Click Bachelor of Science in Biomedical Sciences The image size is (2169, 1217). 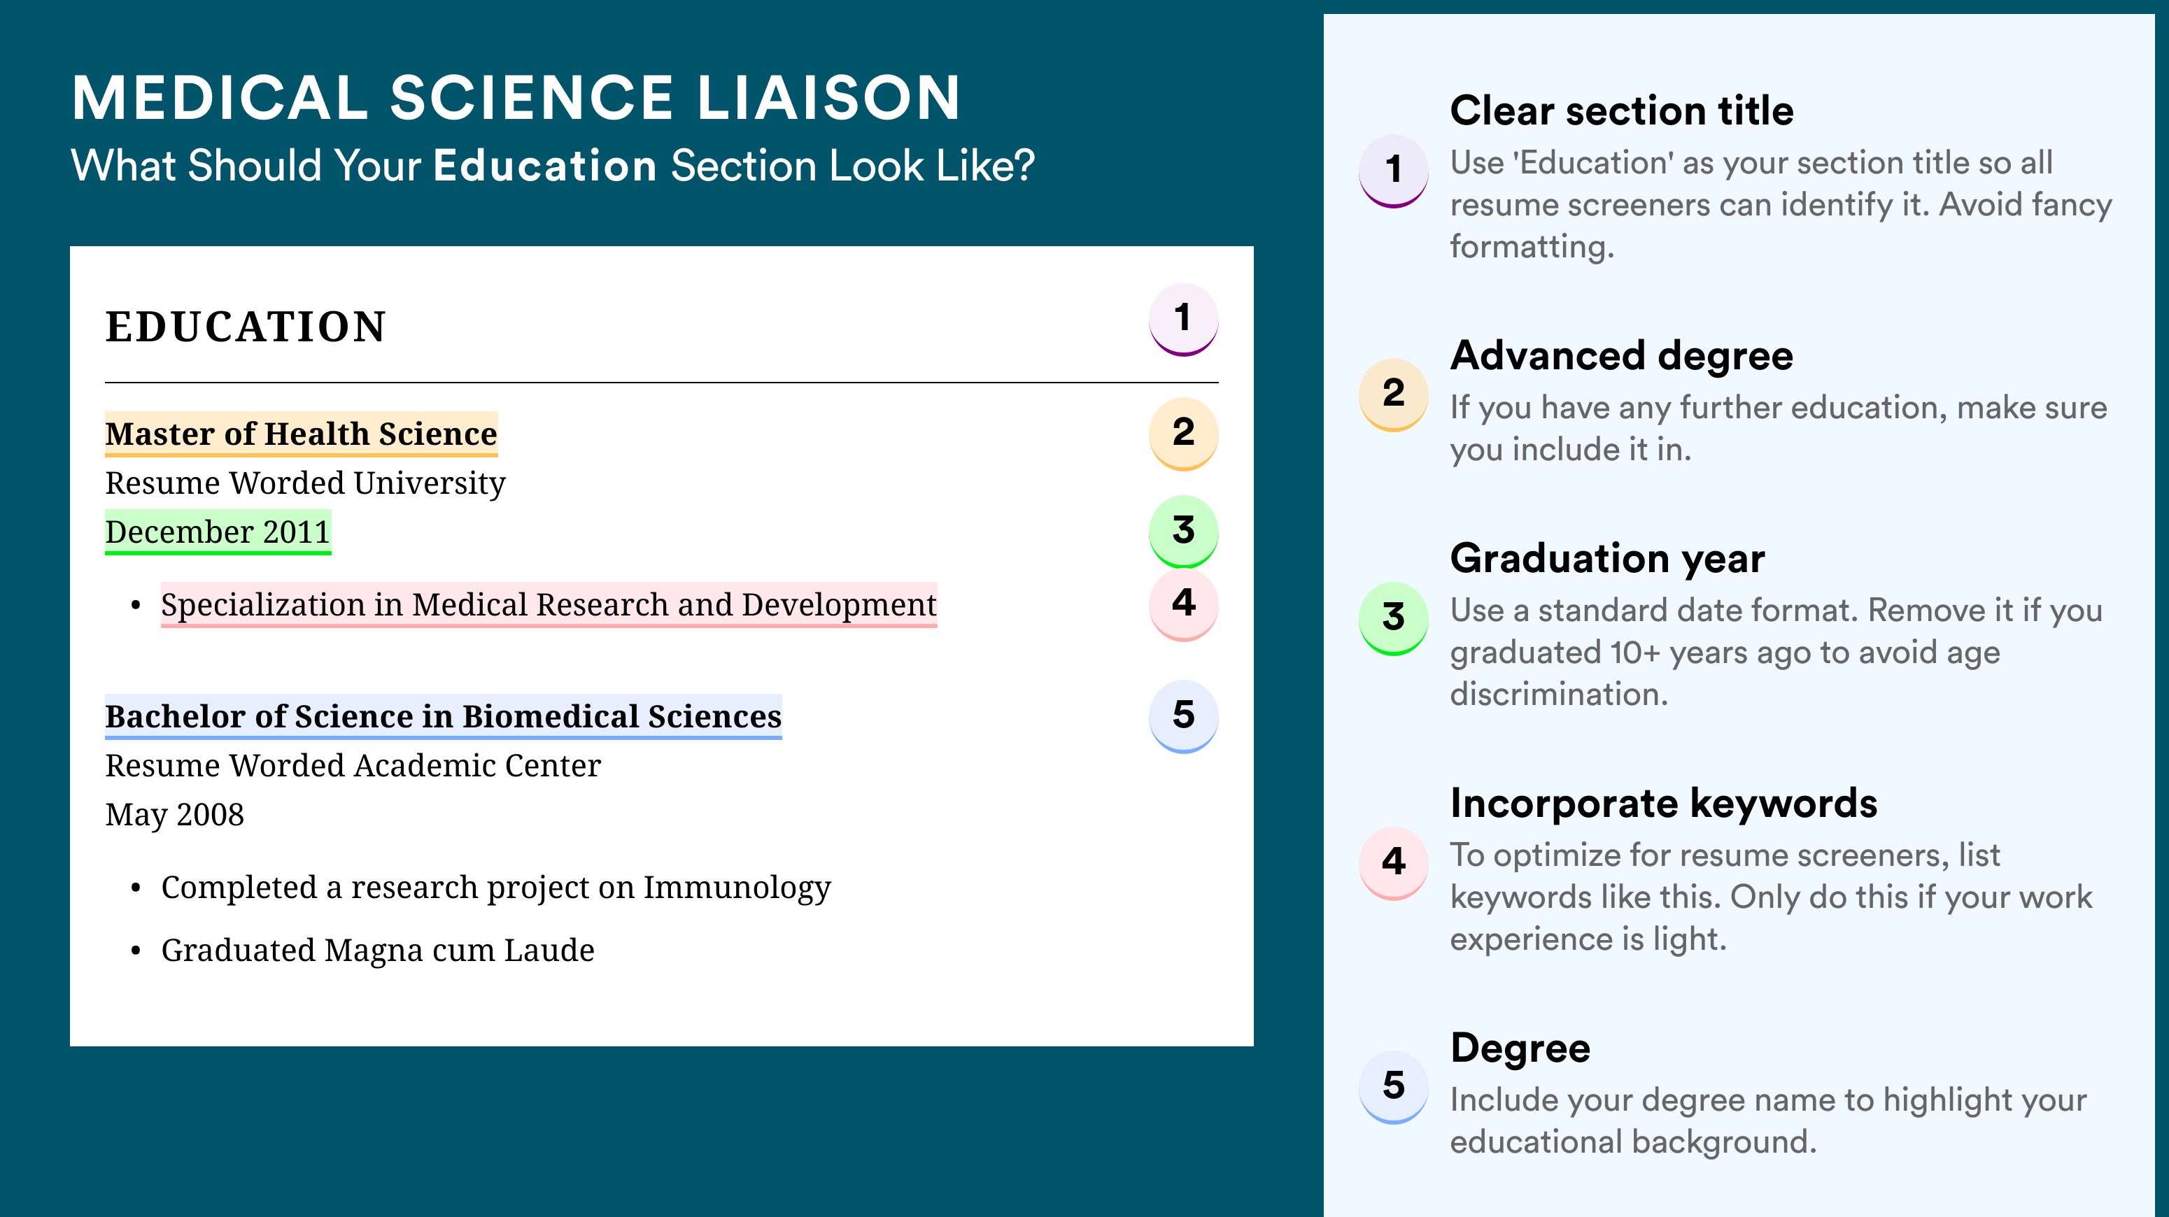point(443,717)
